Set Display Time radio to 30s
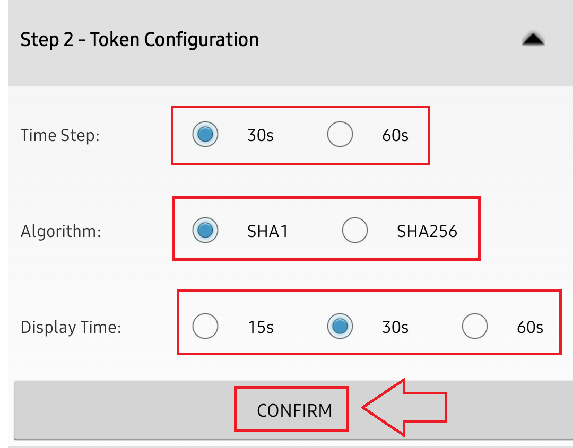 coord(340,327)
